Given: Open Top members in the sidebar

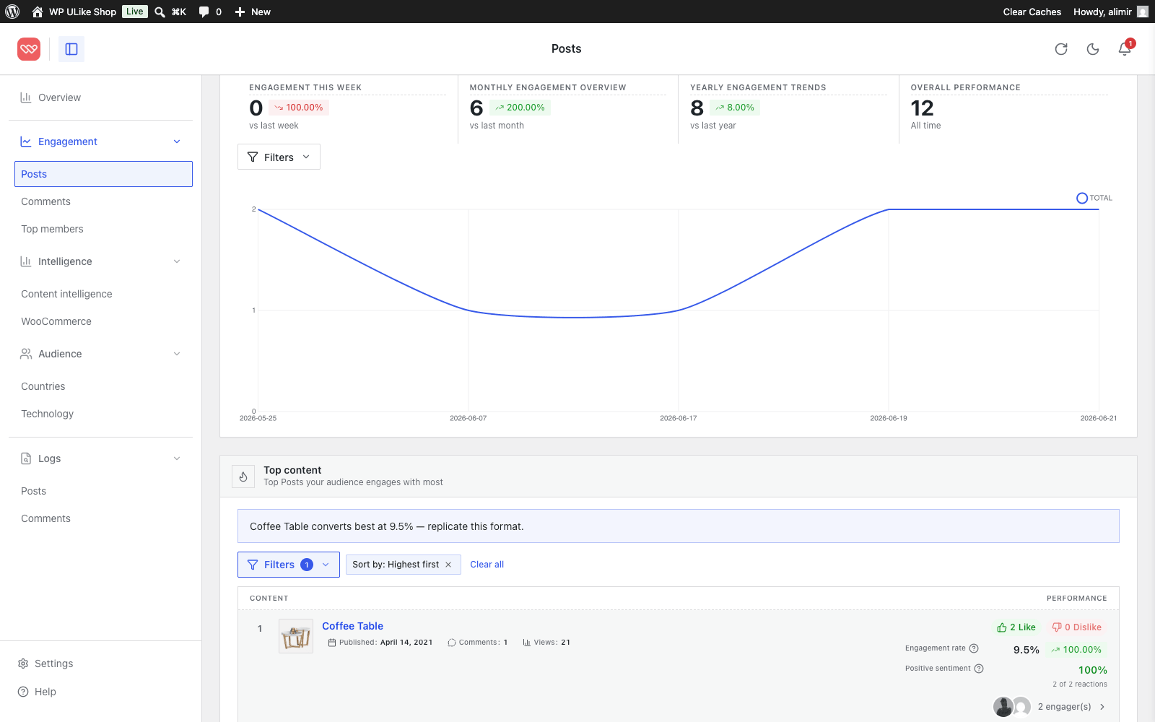Looking at the screenshot, I should (52, 229).
